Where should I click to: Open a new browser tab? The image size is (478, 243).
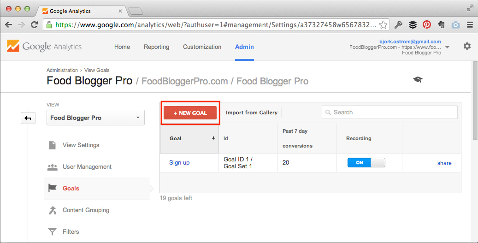136,12
